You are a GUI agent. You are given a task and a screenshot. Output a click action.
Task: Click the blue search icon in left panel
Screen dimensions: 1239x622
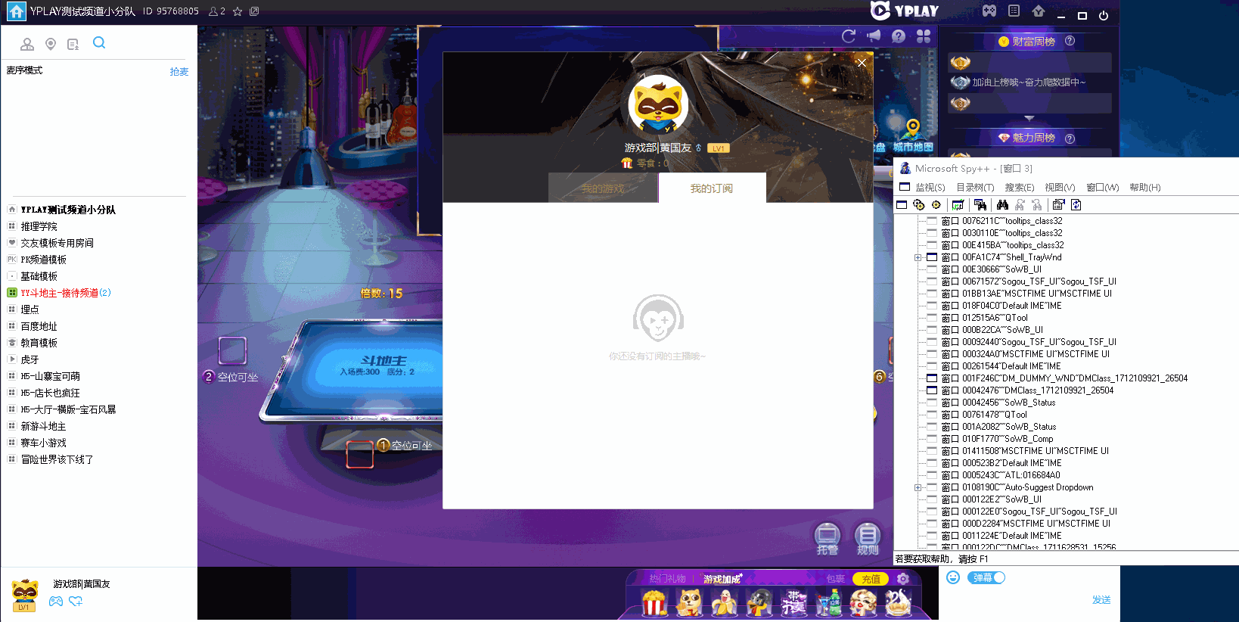[99, 43]
